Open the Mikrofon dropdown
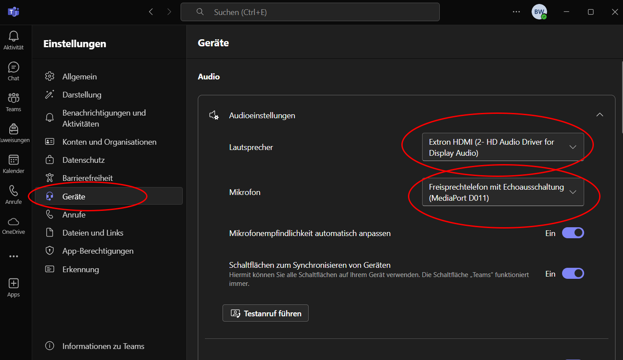This screenshot has width=623, height=360. point(503,192)
